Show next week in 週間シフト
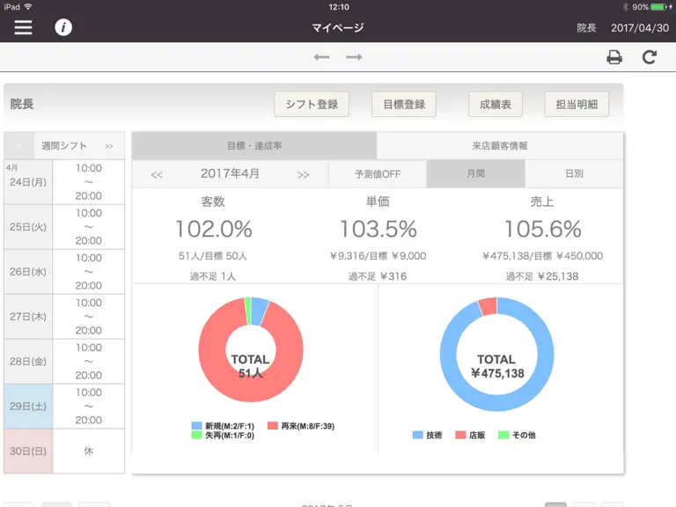Image resolution: width=676 pixels, height=507 pixels. pyautogui.click(x=109, y=146)
